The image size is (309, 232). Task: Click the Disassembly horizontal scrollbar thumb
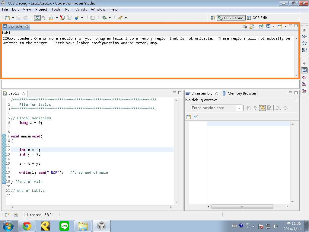click(242, 207)
